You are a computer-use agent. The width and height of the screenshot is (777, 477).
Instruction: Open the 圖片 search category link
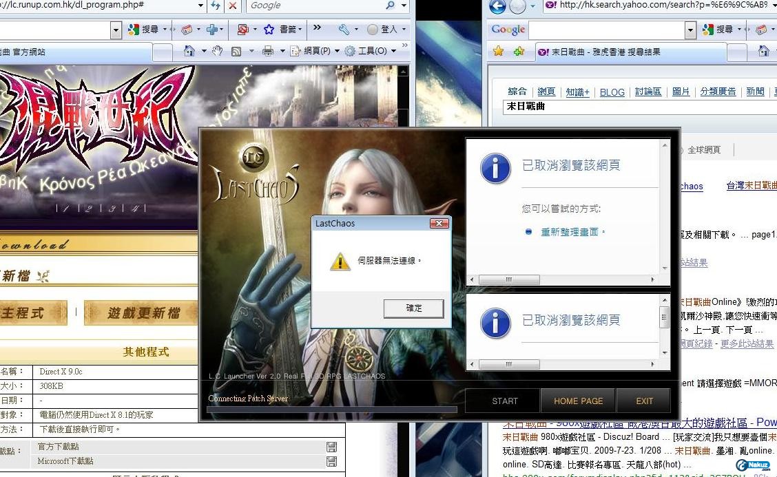pos(681,92)
